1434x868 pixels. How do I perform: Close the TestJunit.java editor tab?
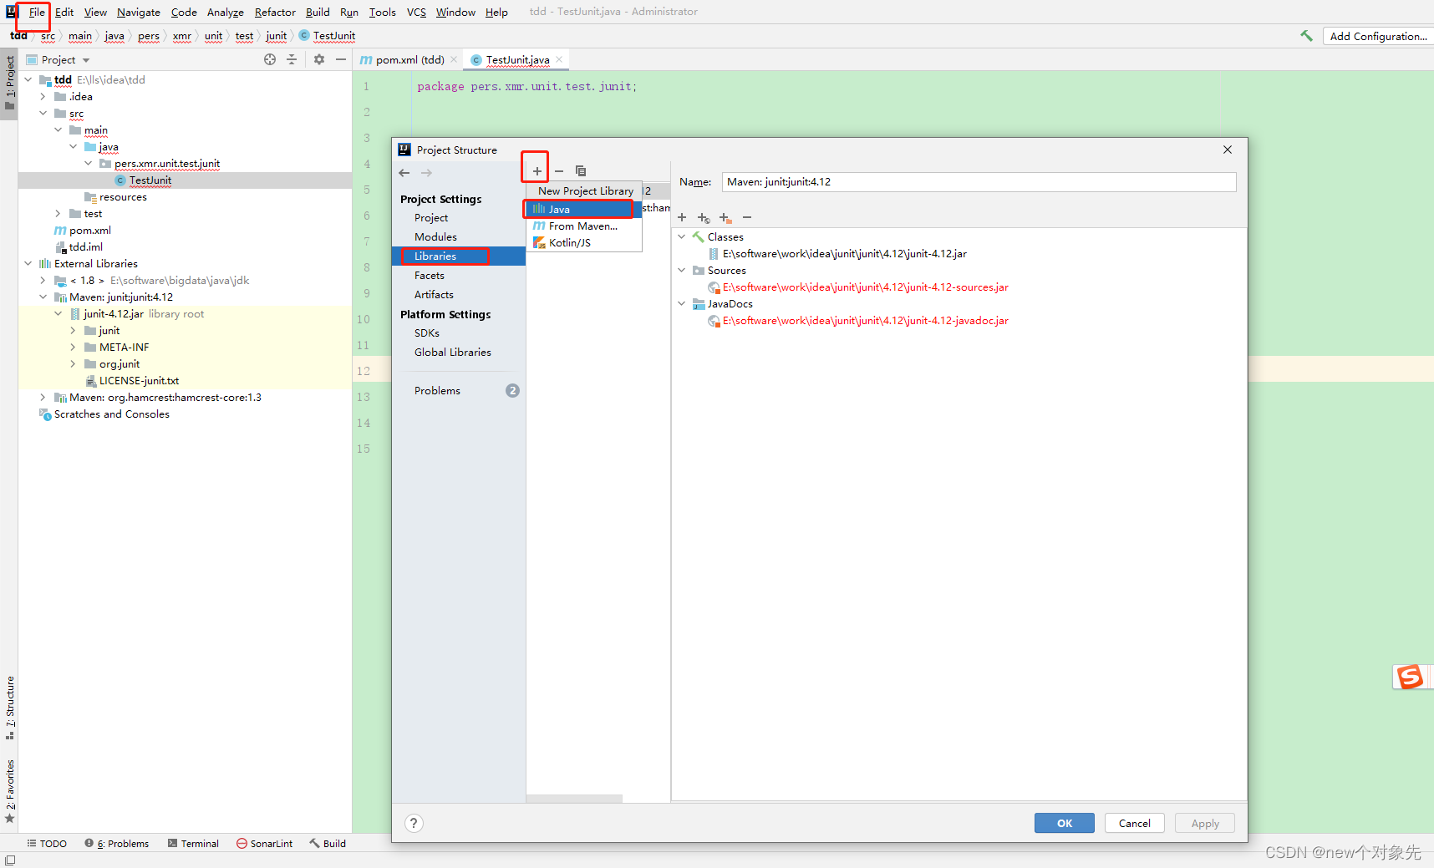(559, 59)
